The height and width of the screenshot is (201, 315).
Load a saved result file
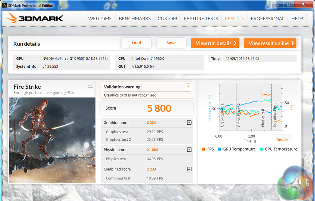(136, 43)
